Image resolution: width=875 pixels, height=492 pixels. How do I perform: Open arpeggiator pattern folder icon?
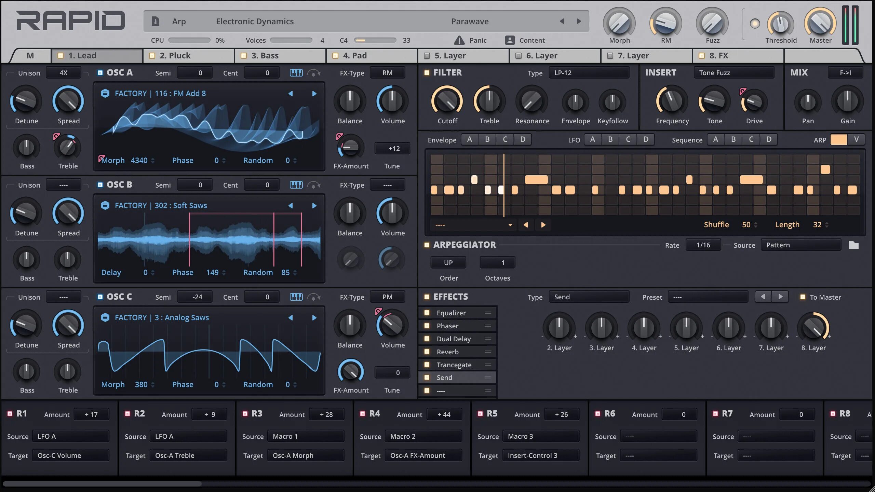pyautogui.click(x=853, y=245)
